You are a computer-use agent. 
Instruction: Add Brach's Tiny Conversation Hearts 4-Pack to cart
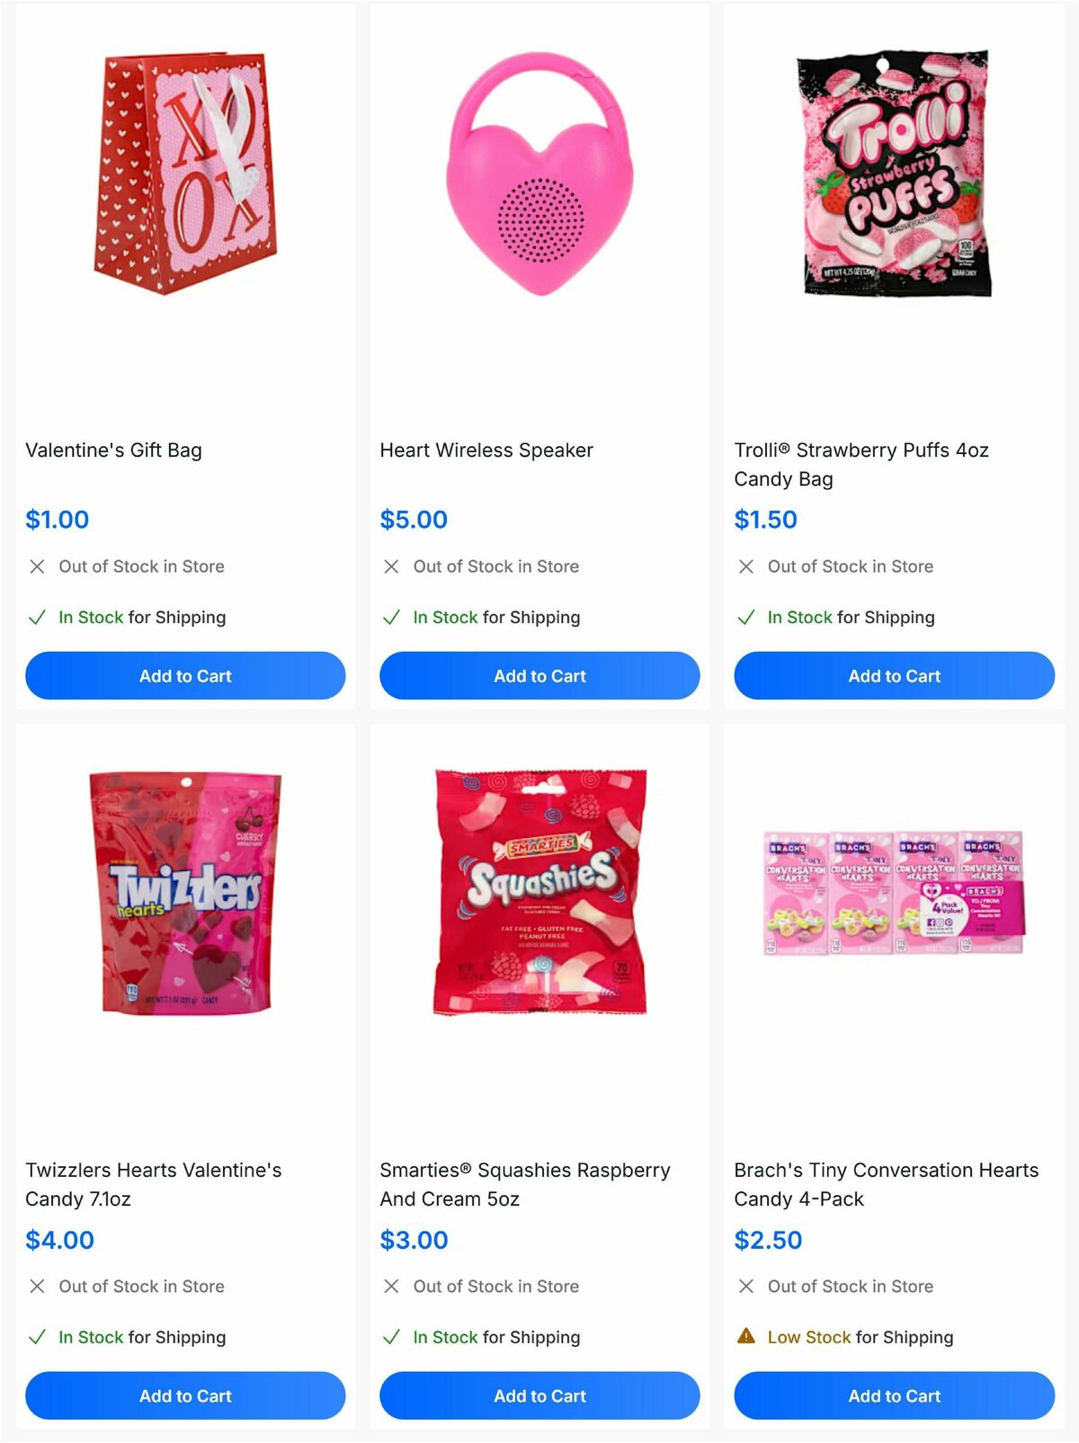tap(893, 1395)
